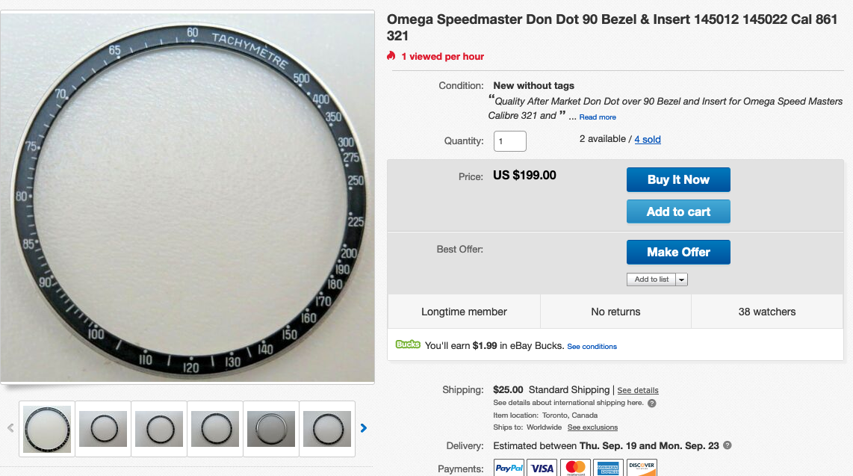Click the flame icon beside viewed per hour
This screenshot has height=476, width=853.
click(391, 55)
